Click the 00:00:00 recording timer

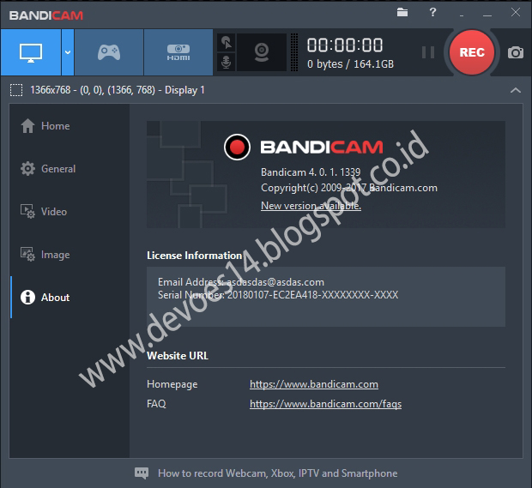345,45
